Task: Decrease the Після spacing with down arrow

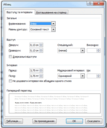Action: click(41, 77)
